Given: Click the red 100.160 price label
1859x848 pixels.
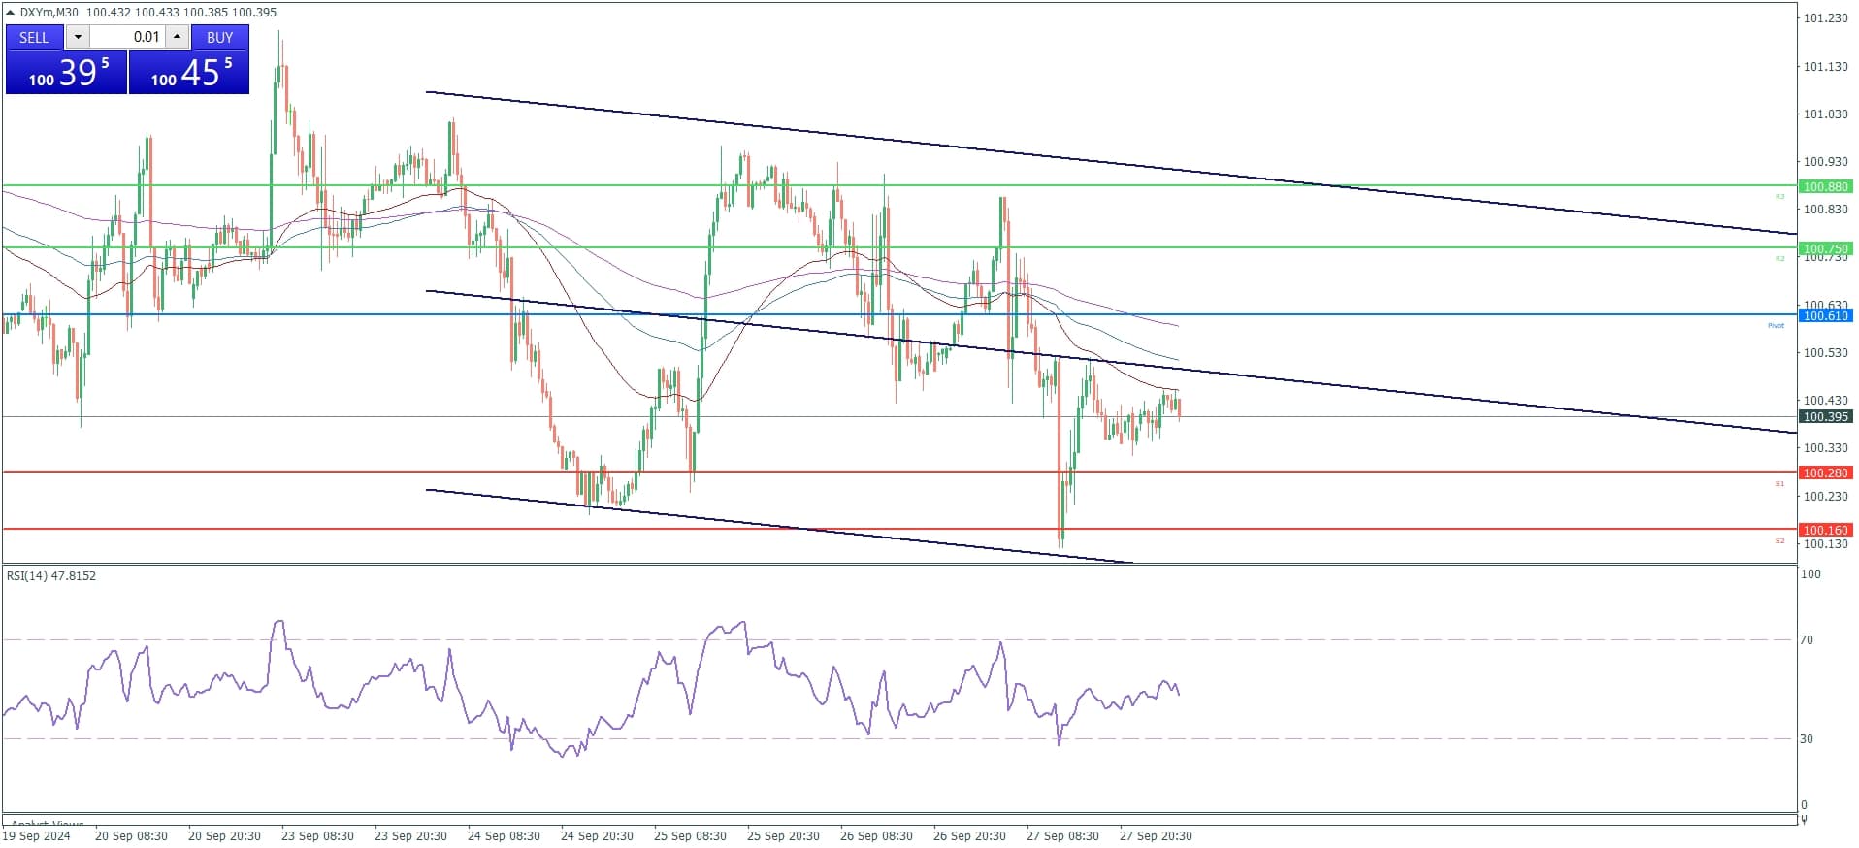Looking at the screenshot, I should click(x=1825, y=530).
